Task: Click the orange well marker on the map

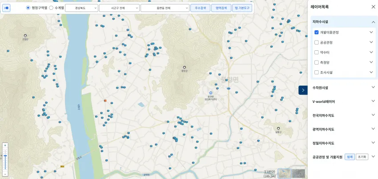Action: (105, 100)
